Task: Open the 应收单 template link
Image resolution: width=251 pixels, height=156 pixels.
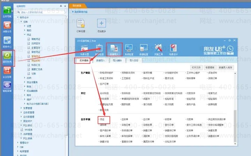Action: point(125,119)
